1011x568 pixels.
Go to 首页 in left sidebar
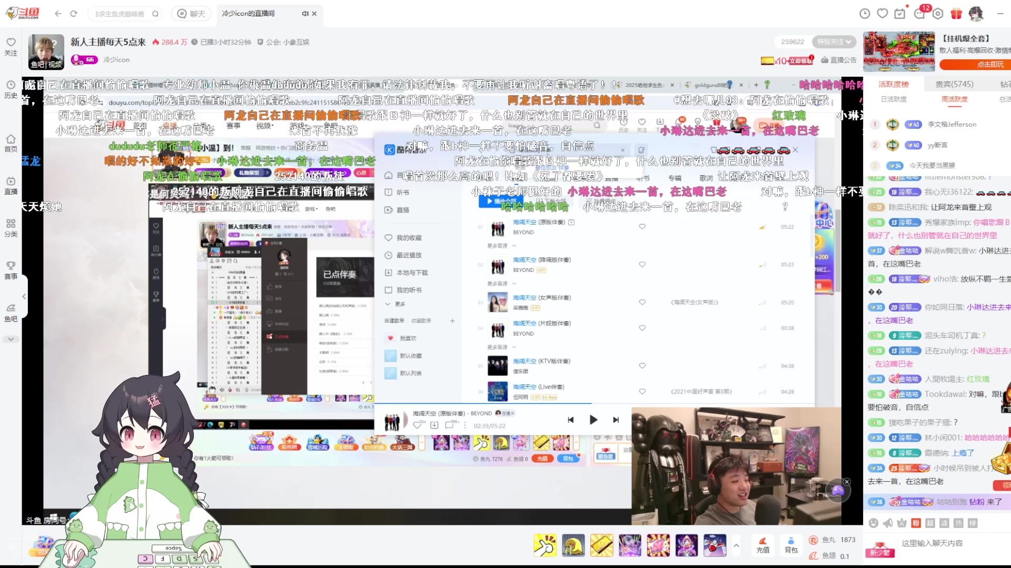[11, 143]
